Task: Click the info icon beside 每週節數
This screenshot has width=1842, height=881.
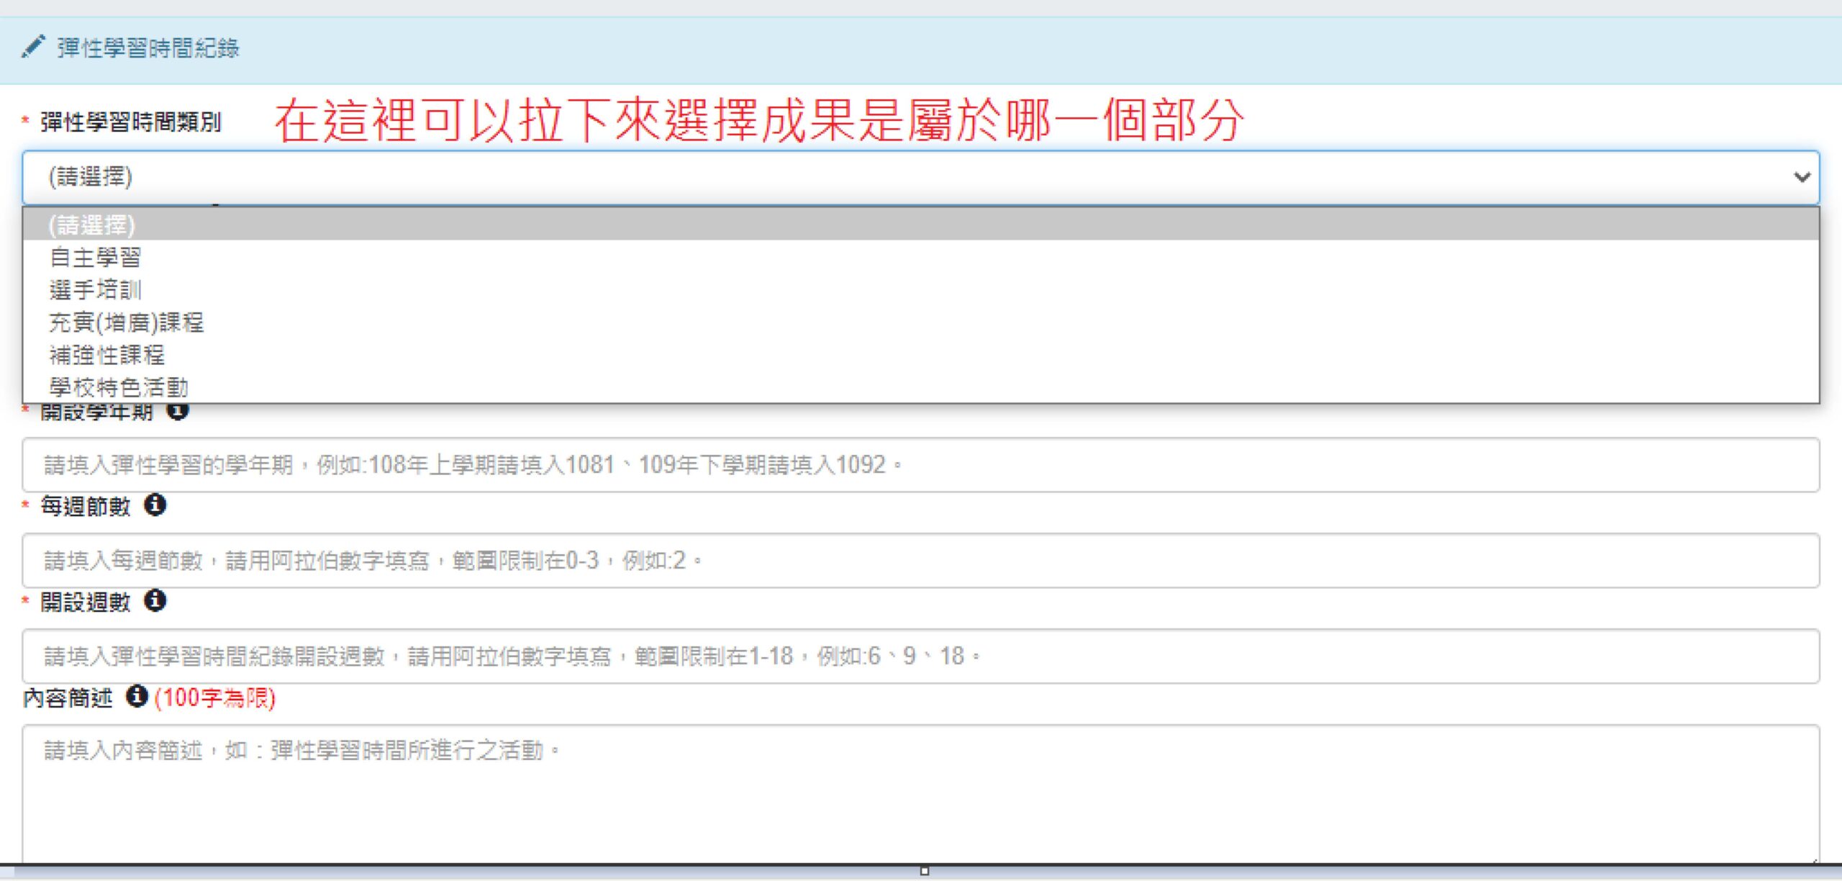Action: coord(155,505)
